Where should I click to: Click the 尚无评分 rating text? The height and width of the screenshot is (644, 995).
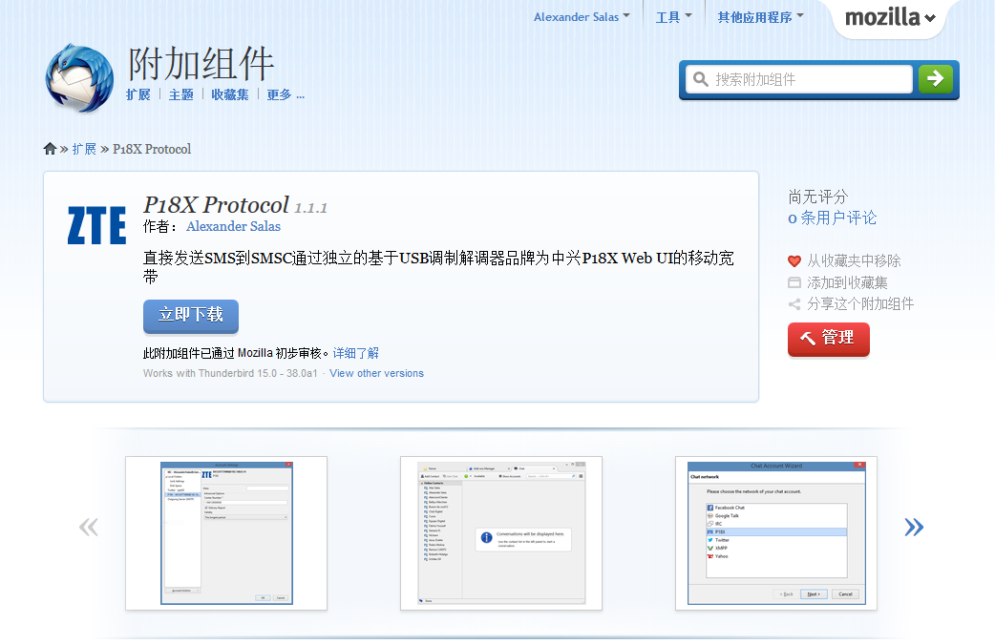tap(818, 197)
